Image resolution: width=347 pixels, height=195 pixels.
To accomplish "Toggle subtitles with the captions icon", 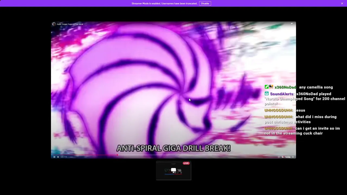I will point(279,157).
